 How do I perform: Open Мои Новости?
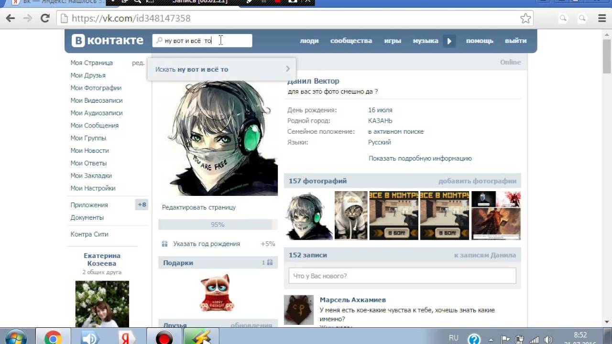pyautogui.click(x=90, y=150)
